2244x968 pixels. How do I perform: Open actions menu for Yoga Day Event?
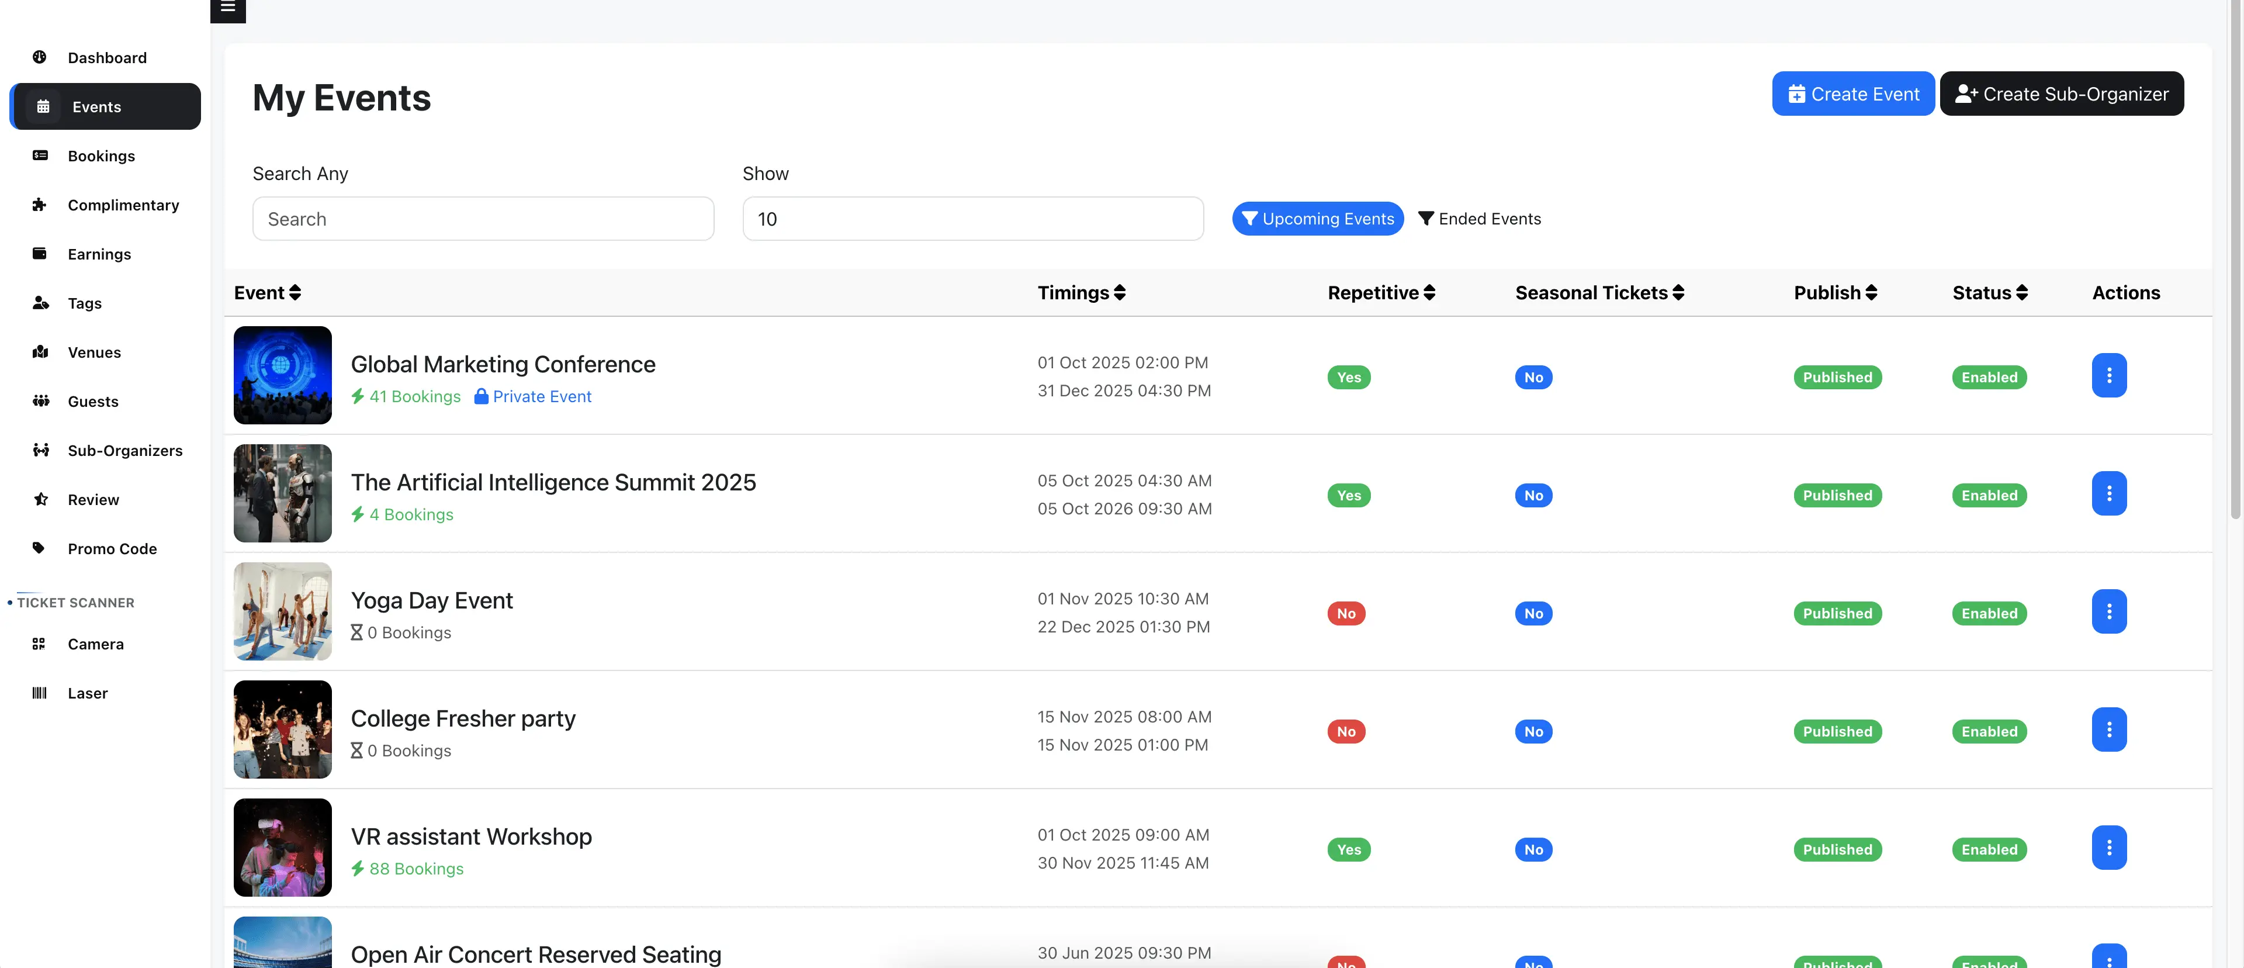[x=2108, y=611]
